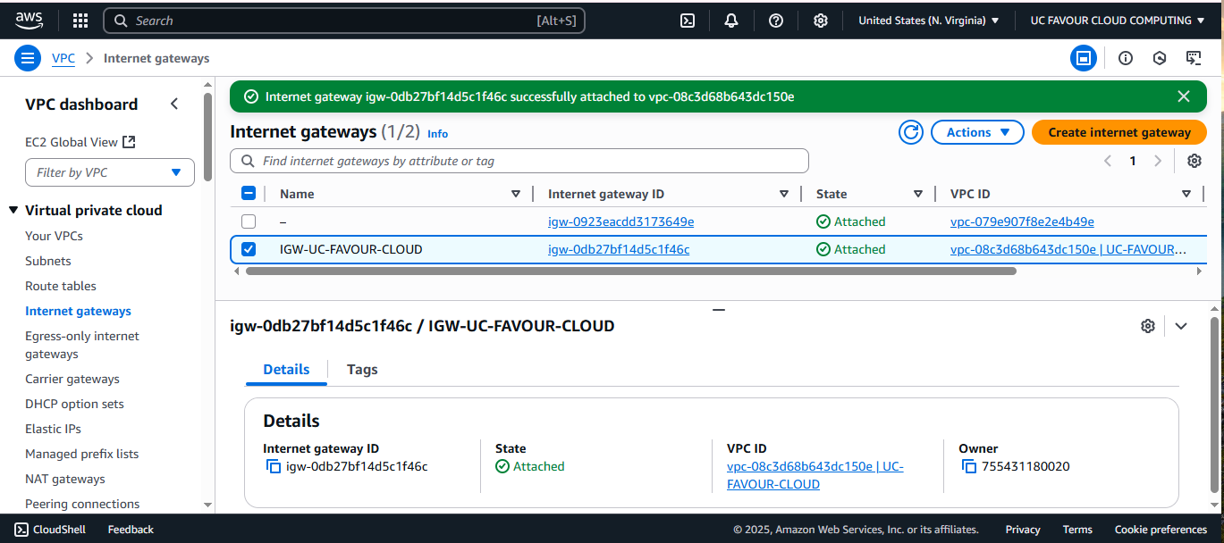Image resolution: width=1224 pixels, height=543 pixels.
Task: Sort by VPC ID column arrow
Action: 1186,194
